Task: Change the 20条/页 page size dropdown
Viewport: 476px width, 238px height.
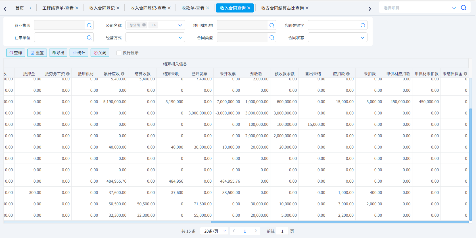Action: 214,231
